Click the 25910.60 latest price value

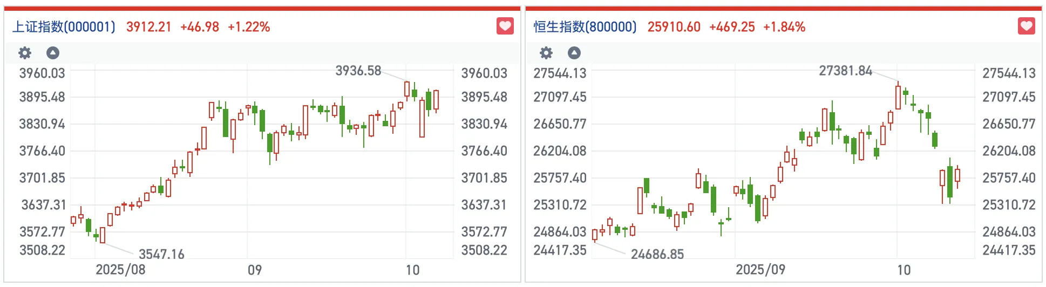click(674, 27)
